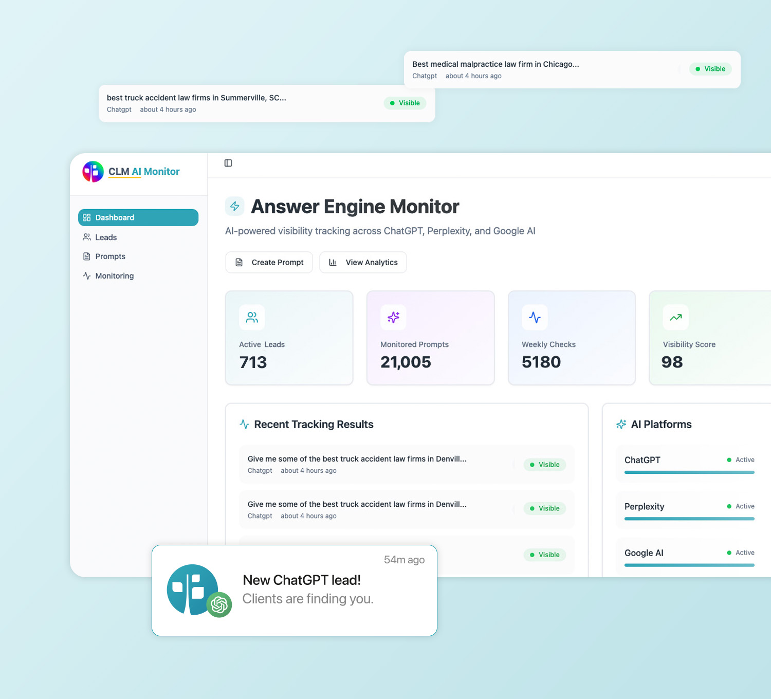
Task: Click the Recent Tracking Results heading
Action: pos(314,425)
